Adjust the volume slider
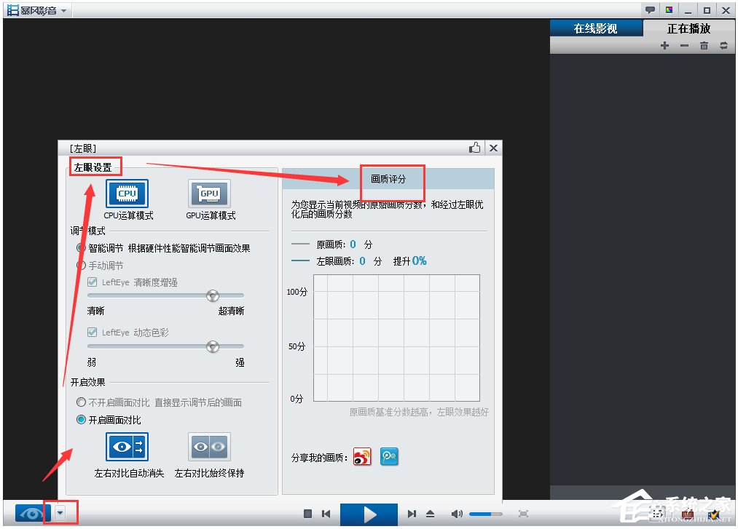Viewport: 738px width, 529px height. point(486,514)
